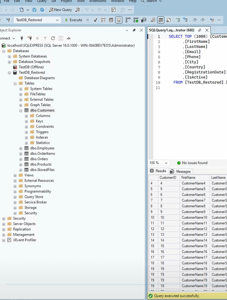Switch to the Messages tab
227x300 pixels.
180,172
